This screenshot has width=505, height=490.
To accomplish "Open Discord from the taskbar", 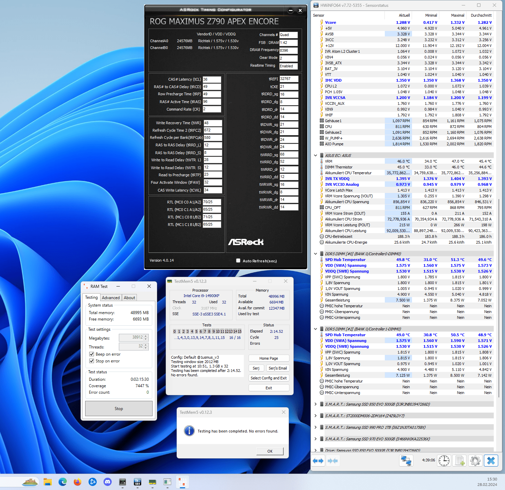I will tap(108, 482).
